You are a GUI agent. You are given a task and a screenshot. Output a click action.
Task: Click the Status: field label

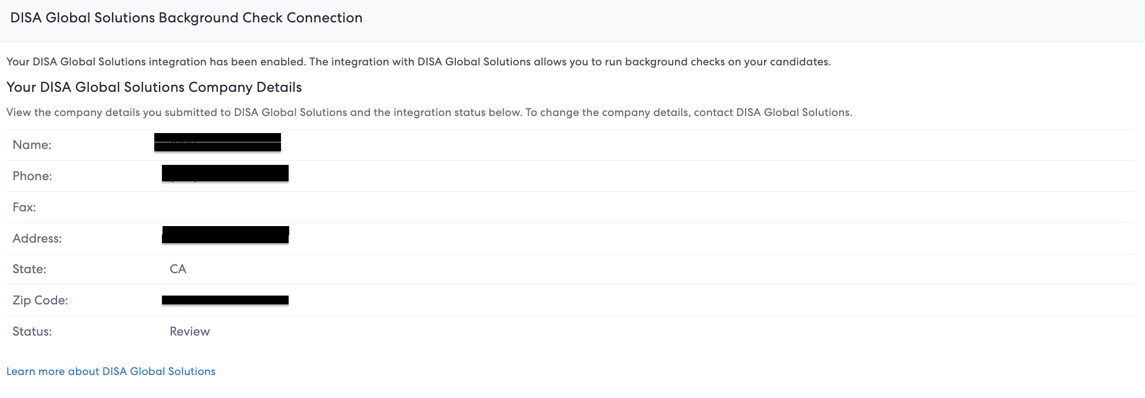pyautogui.click(x=32, y=331)
